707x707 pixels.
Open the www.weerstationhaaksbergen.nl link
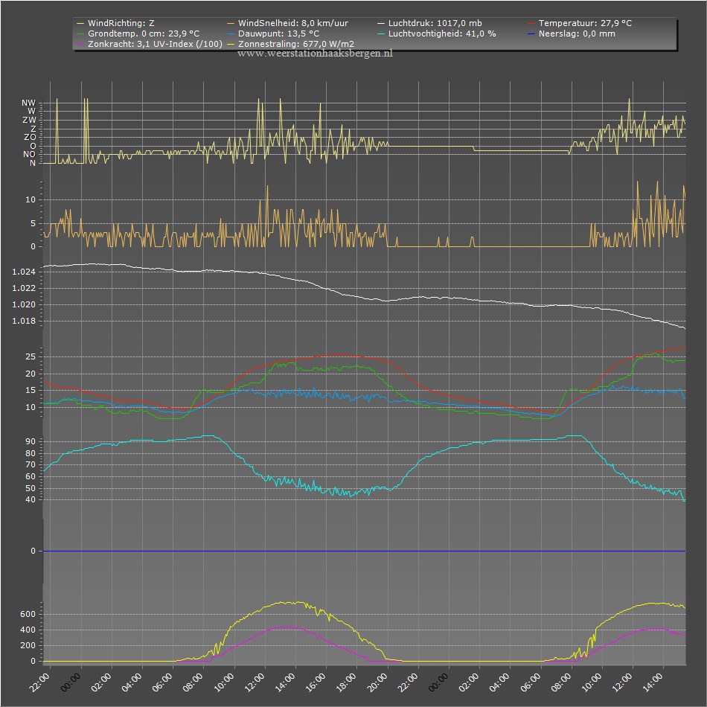(316, 53)
